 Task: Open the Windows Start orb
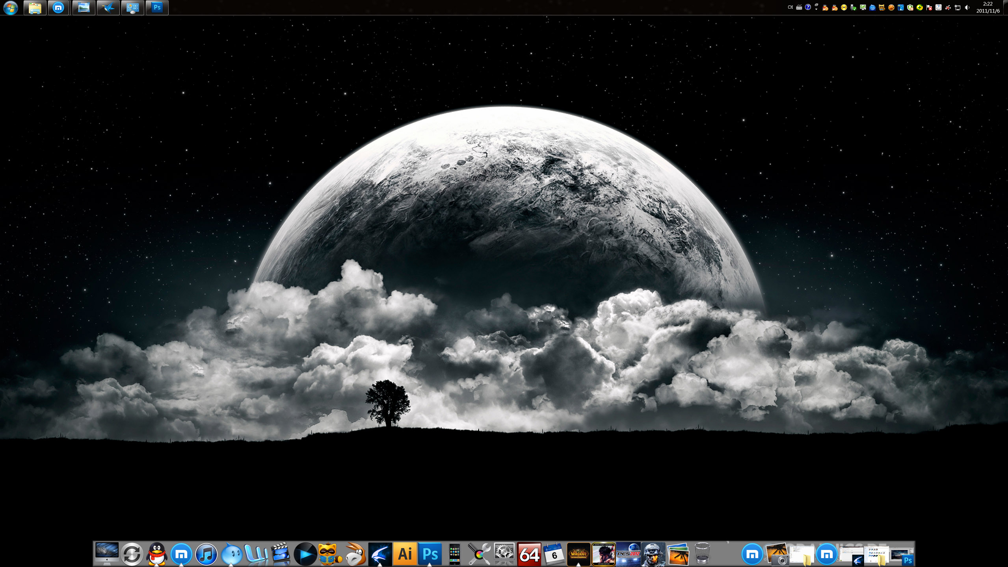point(11,7)
